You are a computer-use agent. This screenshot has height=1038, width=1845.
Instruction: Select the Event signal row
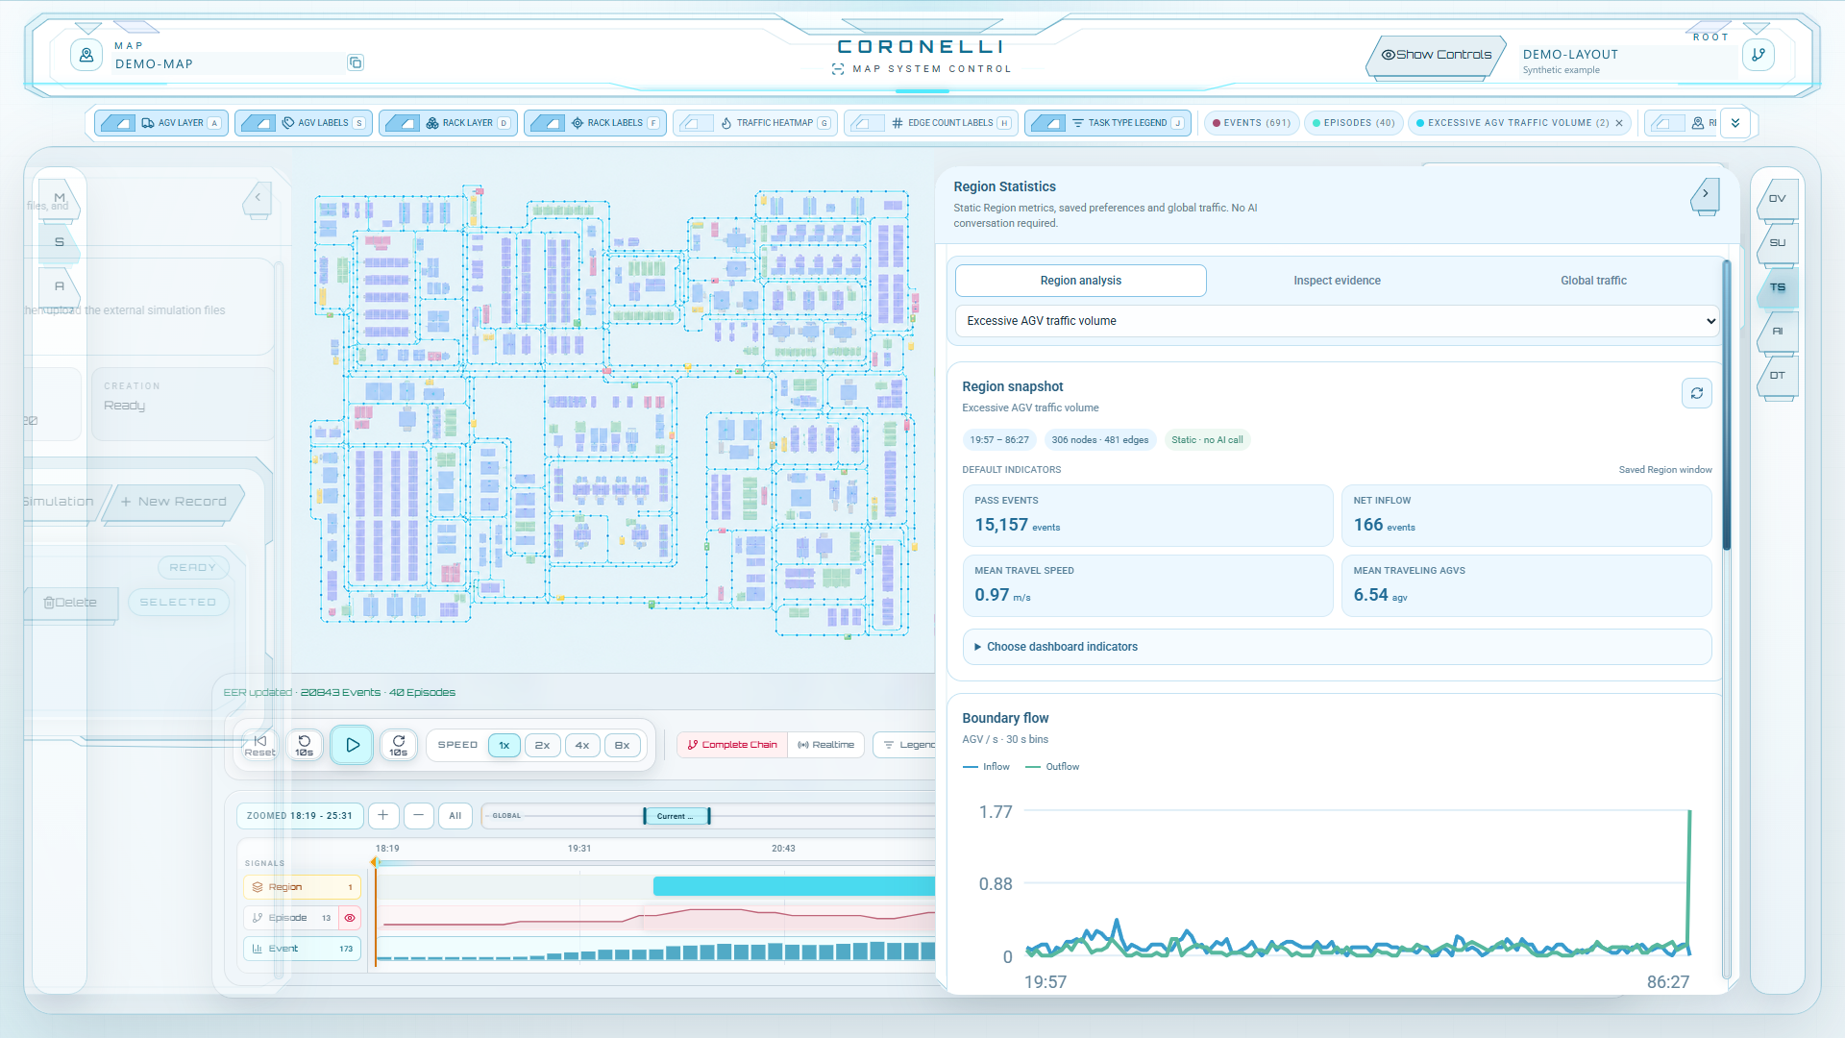click(302, 949)
